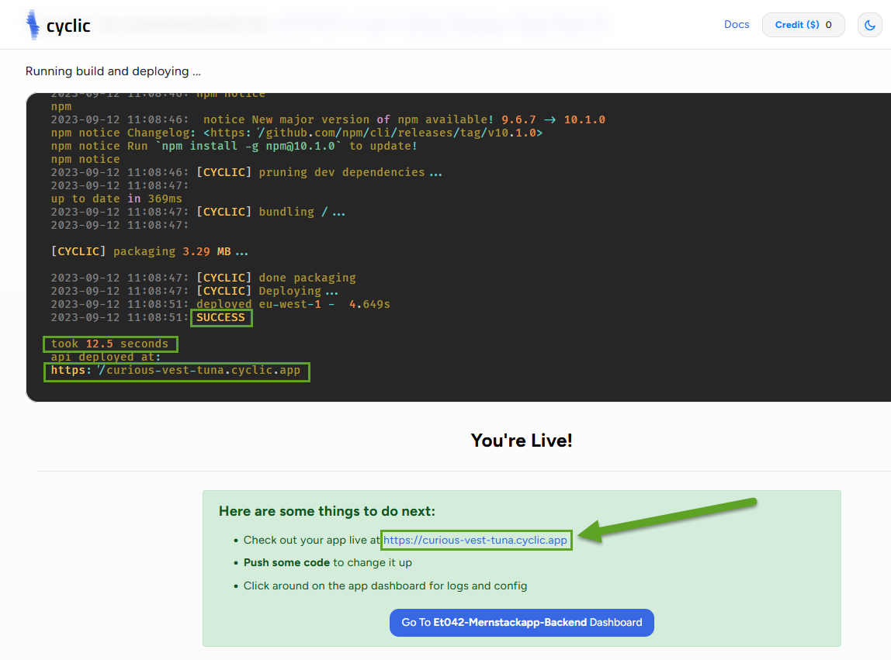
Task: Click the cyclic brand name text
Action: pyautogui.click(x=68, y=26)
